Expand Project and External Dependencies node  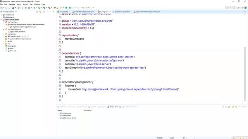(x=4, y=39)
